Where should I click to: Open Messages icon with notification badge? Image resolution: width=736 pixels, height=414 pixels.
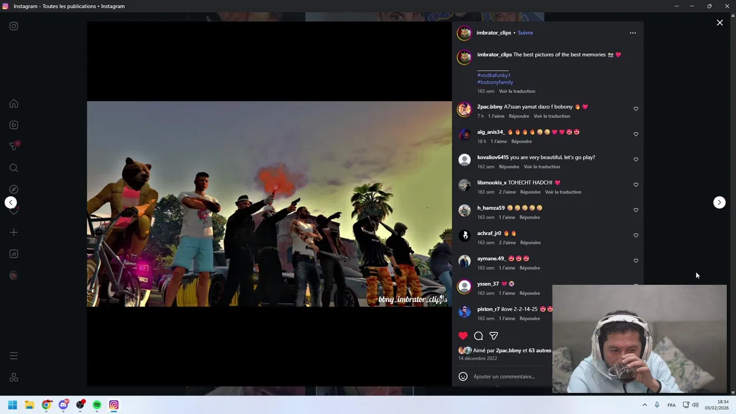coord(14,147)
